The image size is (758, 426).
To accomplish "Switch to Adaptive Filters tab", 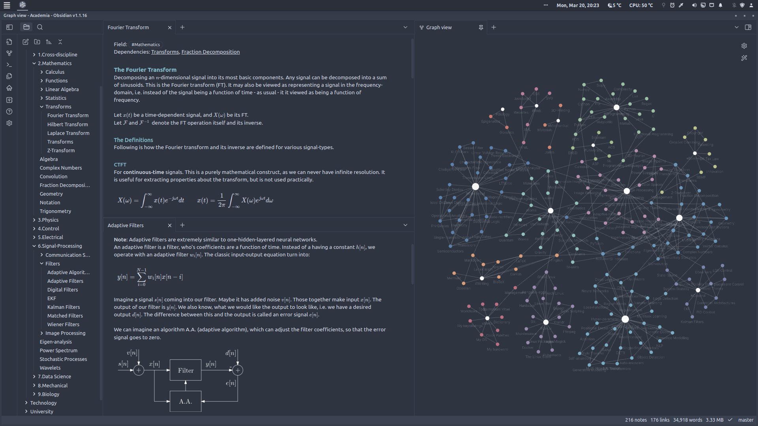I will tap(126, 225).
